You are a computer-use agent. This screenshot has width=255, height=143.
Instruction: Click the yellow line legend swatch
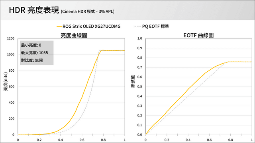click(x=59, y=27)
